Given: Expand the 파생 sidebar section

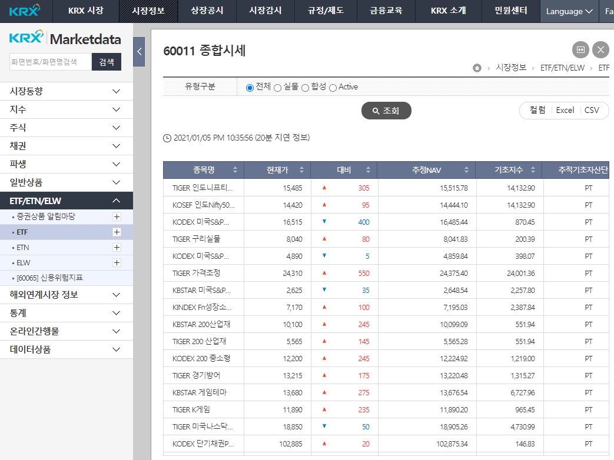Looking at the screenshot, I should tap(67, 164).
